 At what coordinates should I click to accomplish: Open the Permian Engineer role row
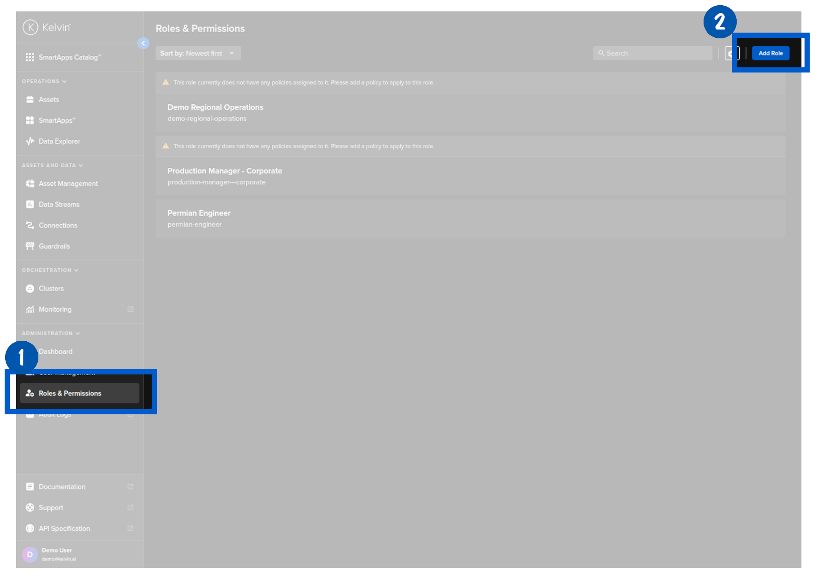point(470,219)
